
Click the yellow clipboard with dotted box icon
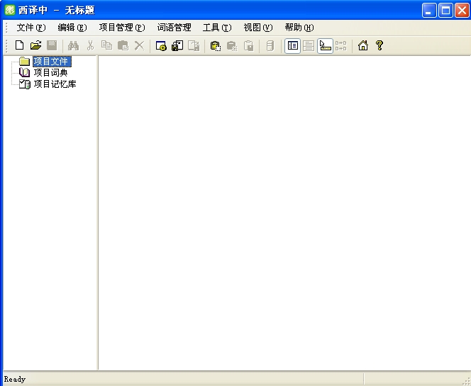[x=216, y=45]
